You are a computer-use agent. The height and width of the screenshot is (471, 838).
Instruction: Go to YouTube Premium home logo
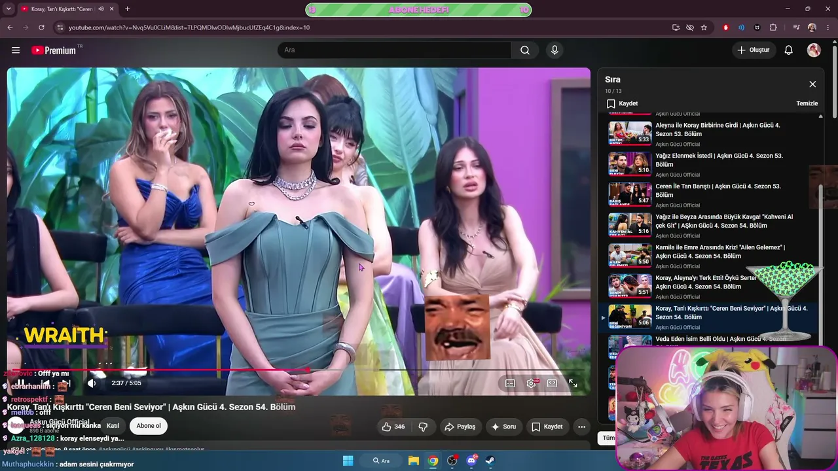pos(54,50)
